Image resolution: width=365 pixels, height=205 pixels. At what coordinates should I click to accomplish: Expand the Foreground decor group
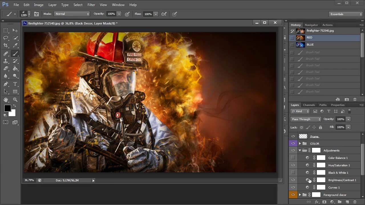[x=300, y=195]
